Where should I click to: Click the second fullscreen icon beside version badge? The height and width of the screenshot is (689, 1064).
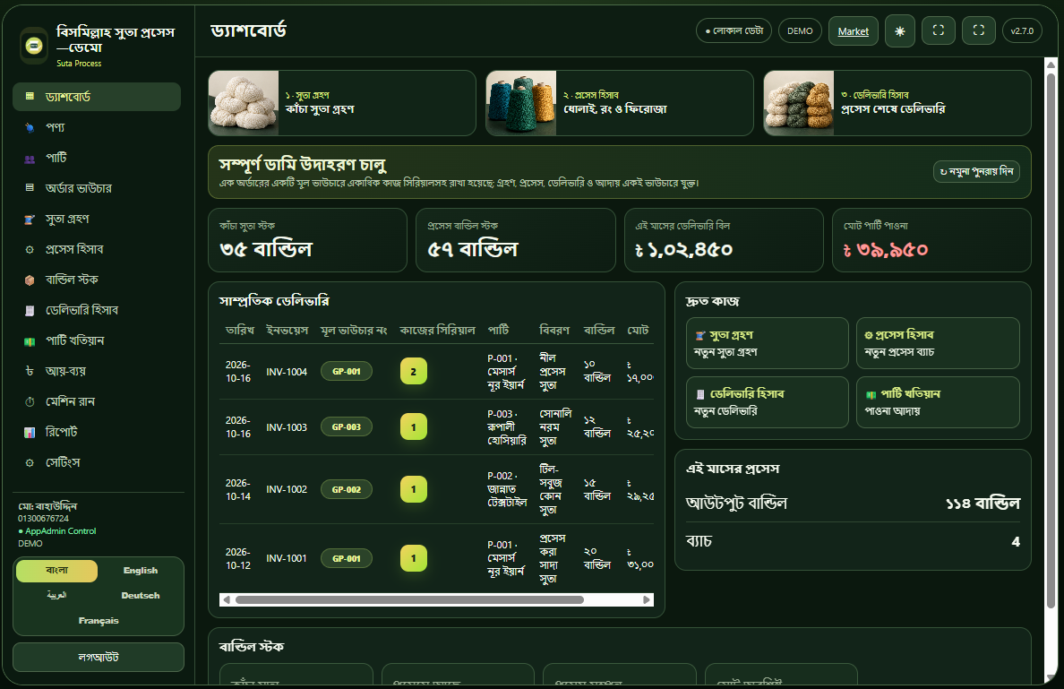pyautogui.click(x=979, y=30)
